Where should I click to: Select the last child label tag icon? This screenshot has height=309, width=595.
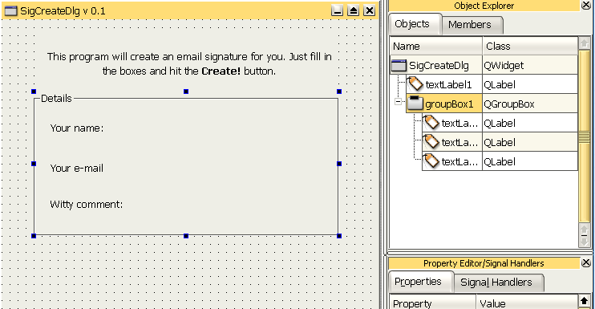coord(431,161)
